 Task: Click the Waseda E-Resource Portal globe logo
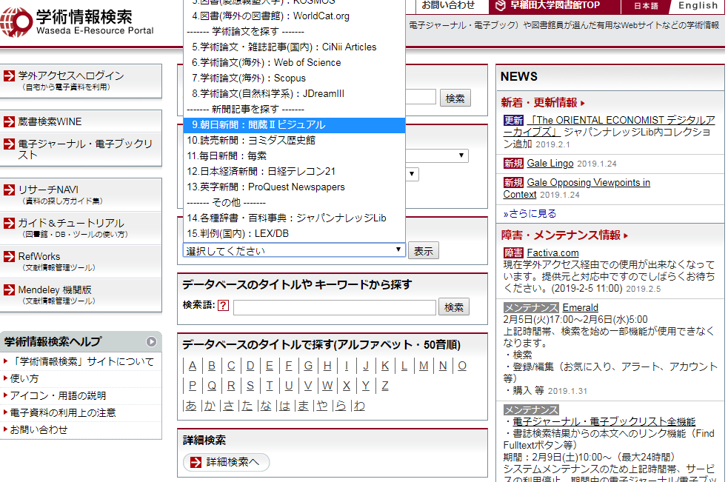coord(16,22)
